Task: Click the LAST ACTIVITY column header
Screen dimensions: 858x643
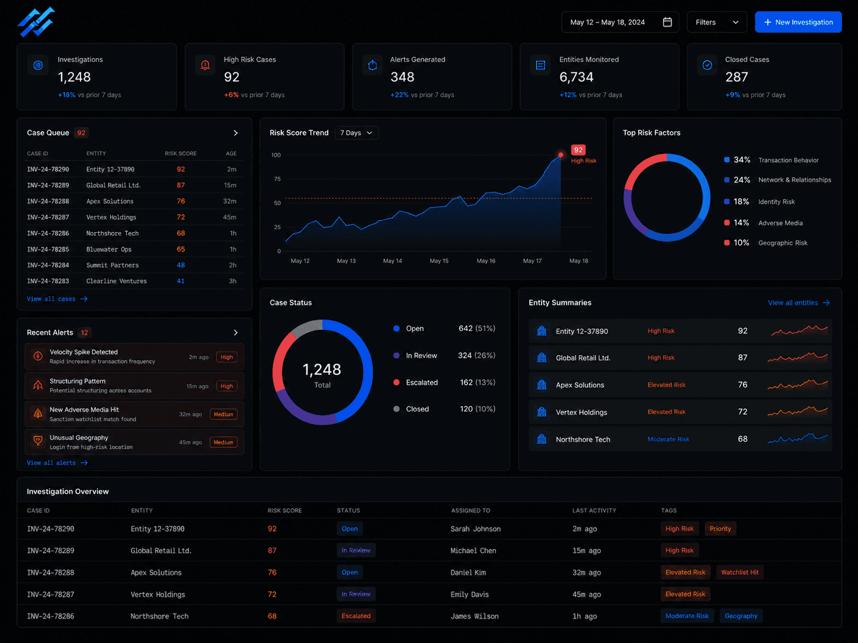Action: point(594,510)
